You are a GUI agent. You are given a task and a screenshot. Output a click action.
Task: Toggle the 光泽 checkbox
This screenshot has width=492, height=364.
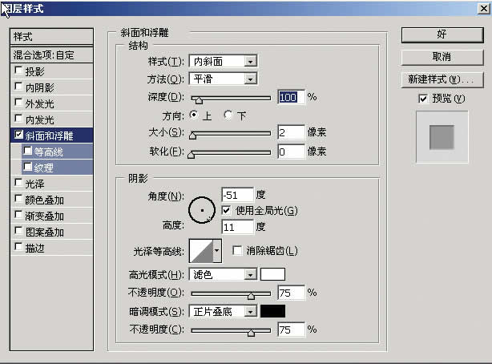[x=18, y=183]
